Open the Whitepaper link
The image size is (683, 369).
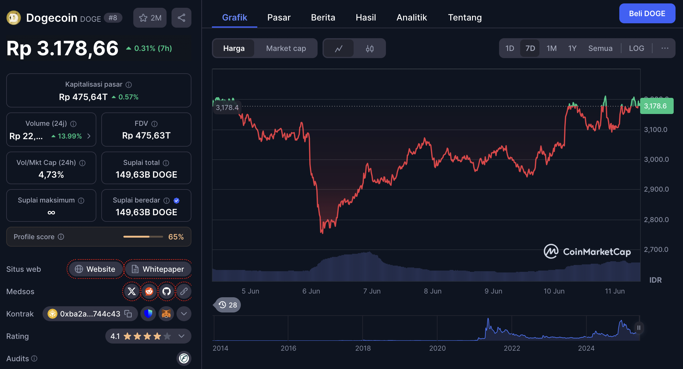[x=158, y=269]
